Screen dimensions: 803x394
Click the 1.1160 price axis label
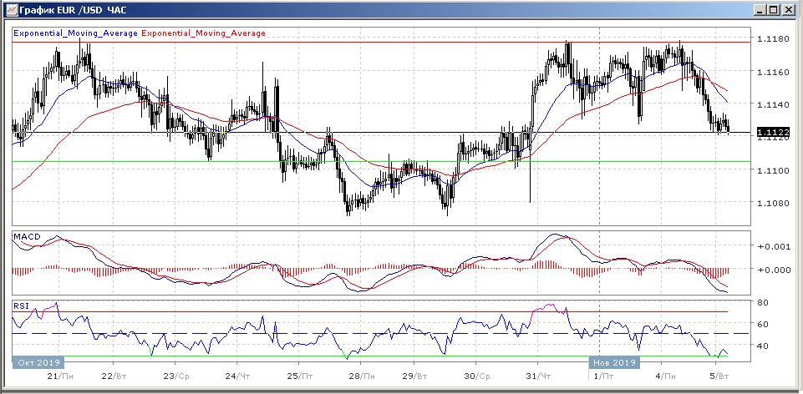(x=772, y=72)
